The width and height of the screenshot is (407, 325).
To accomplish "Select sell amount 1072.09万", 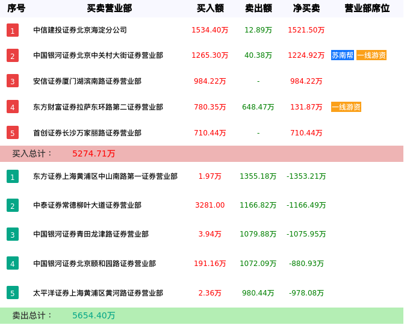I will pyautogui.click(x=258, y=264).
